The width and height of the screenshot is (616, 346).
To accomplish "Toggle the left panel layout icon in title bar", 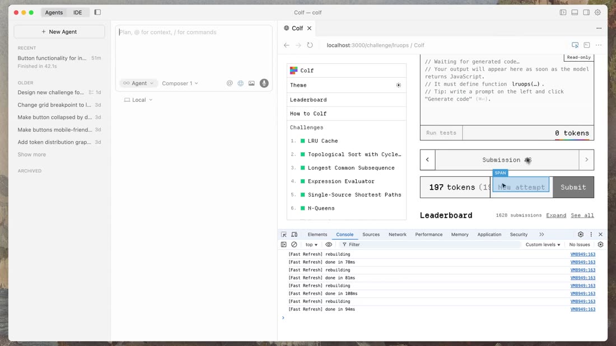I will tap(563, 12).
